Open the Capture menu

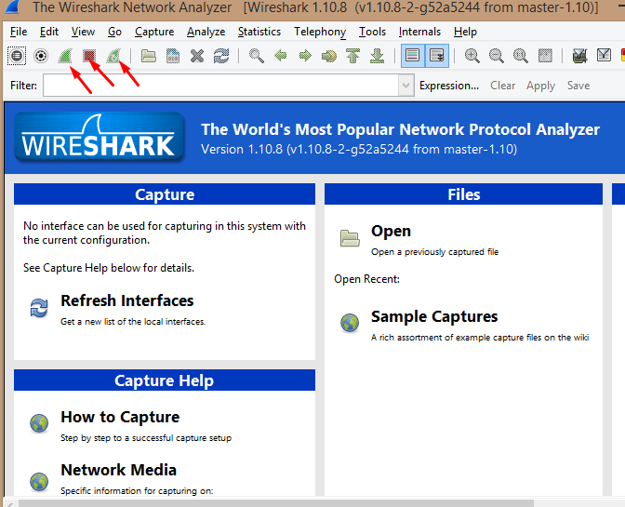(154, 32)
